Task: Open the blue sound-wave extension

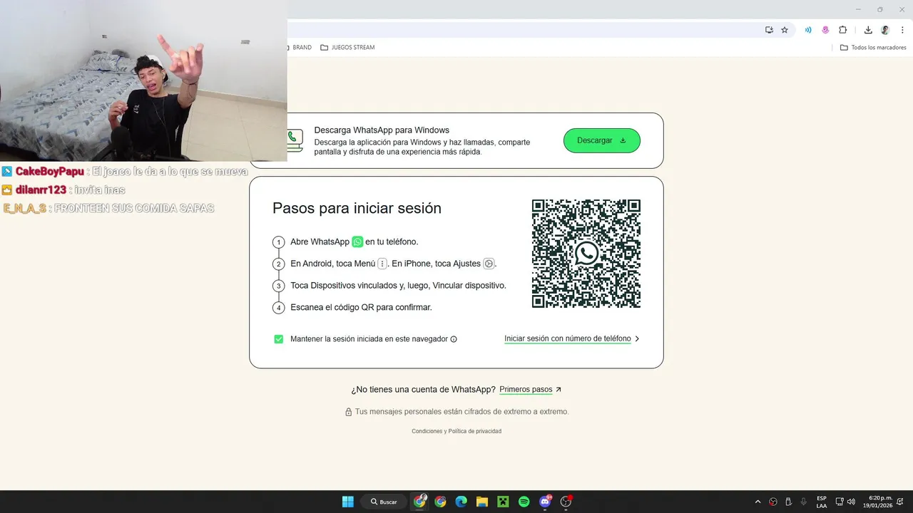Action: pyautogui.click(x=808, y=30)
